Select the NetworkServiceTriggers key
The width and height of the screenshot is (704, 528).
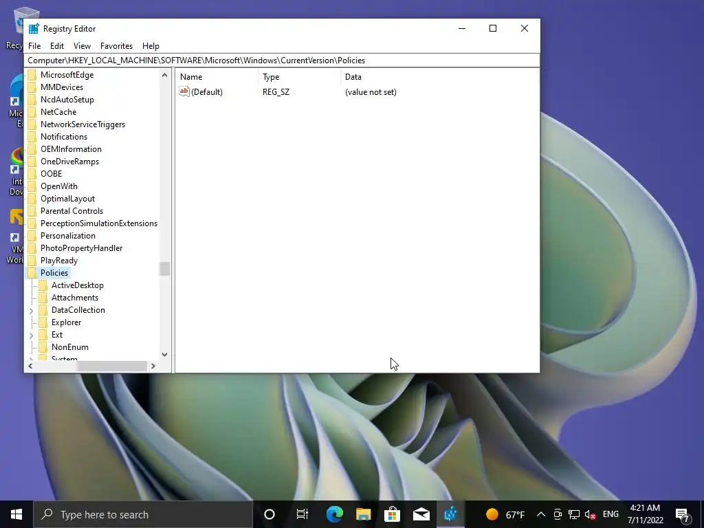pyautogui.click(x=82, y=124)
